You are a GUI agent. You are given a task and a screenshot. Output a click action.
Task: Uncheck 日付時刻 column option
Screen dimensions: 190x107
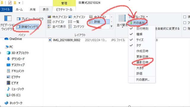[x=142, y=29]
